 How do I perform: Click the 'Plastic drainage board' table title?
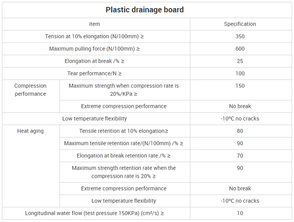(145, 10)
